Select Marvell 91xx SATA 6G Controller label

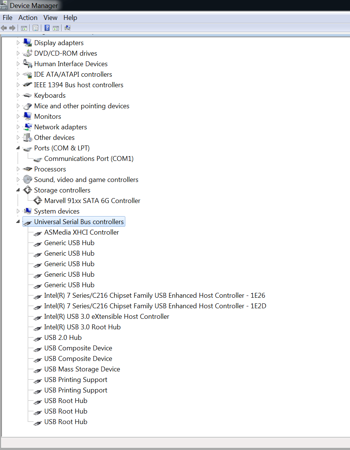[x=92, y=201]
